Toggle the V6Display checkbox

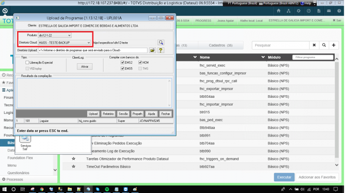click(27, 68)
